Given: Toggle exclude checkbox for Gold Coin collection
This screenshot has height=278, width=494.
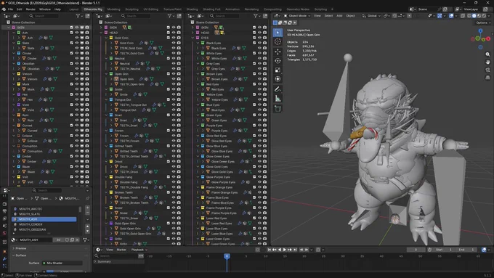Looking at the screenshot, I should click(169, 38).
